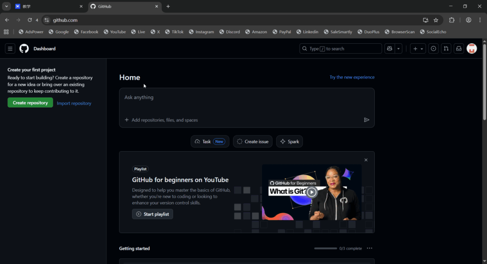Click the user profile avatar
Screen dimensions: 487x264
(472, 49)
